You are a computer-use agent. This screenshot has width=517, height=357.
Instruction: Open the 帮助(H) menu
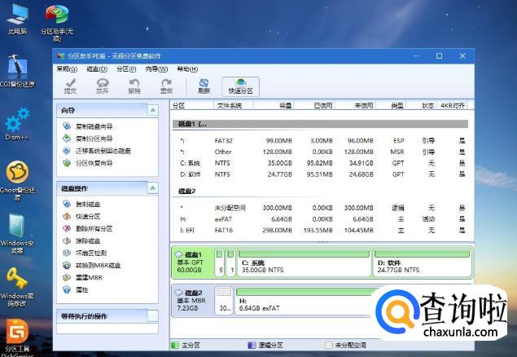point(187,68)
